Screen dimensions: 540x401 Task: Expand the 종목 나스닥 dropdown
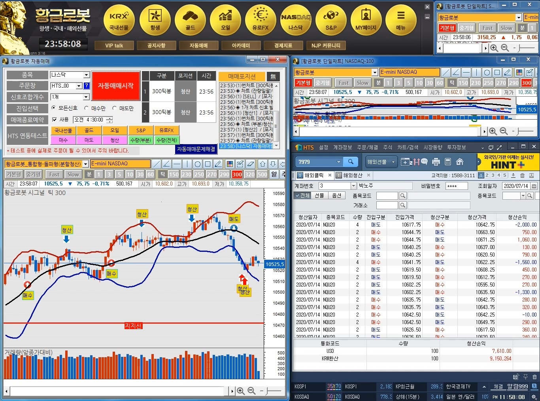[x=86, y=75]
